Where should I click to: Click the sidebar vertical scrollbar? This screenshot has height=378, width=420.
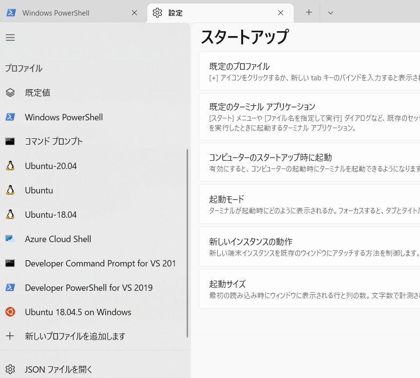187,243
